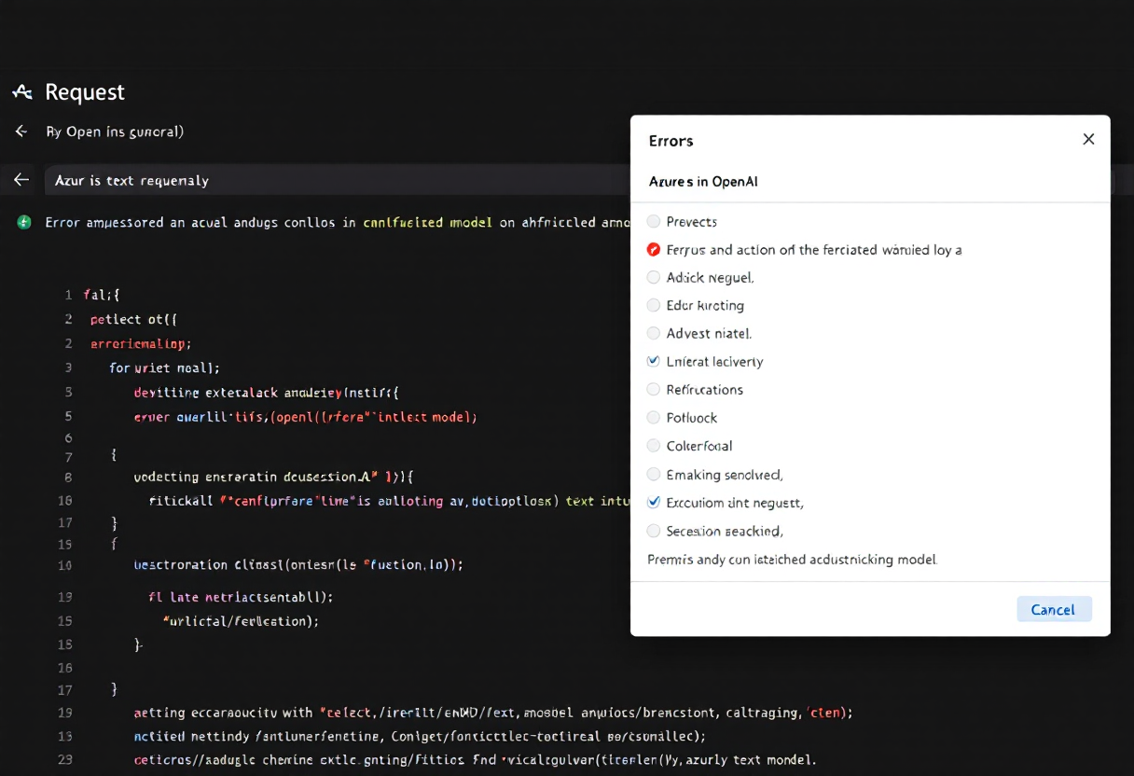Select the Emaking senolved option
This screenshot has height=776, width=1134.
pyautogui.click(x=654, y=475)
